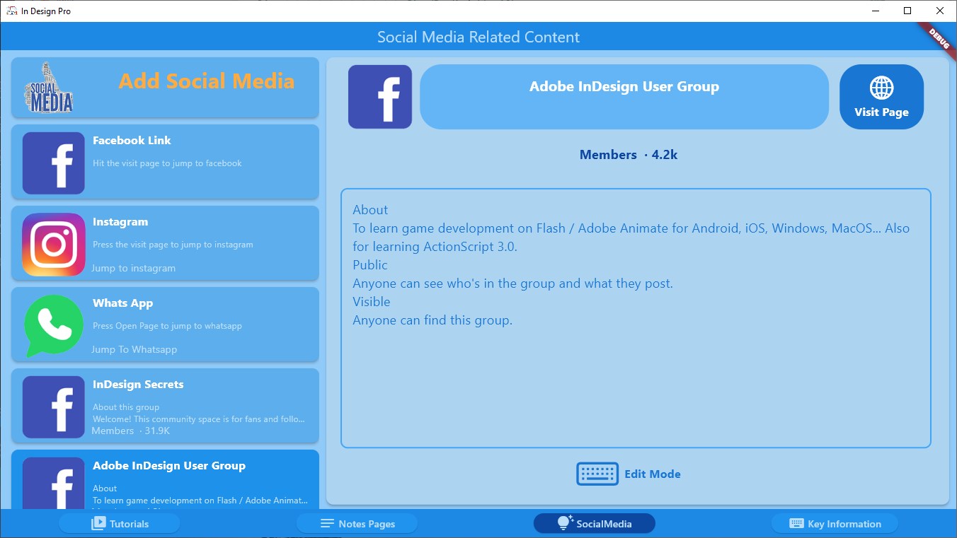Switch to the Tutorials tab
Screen dimensions: 957x538
coord(119,523)
